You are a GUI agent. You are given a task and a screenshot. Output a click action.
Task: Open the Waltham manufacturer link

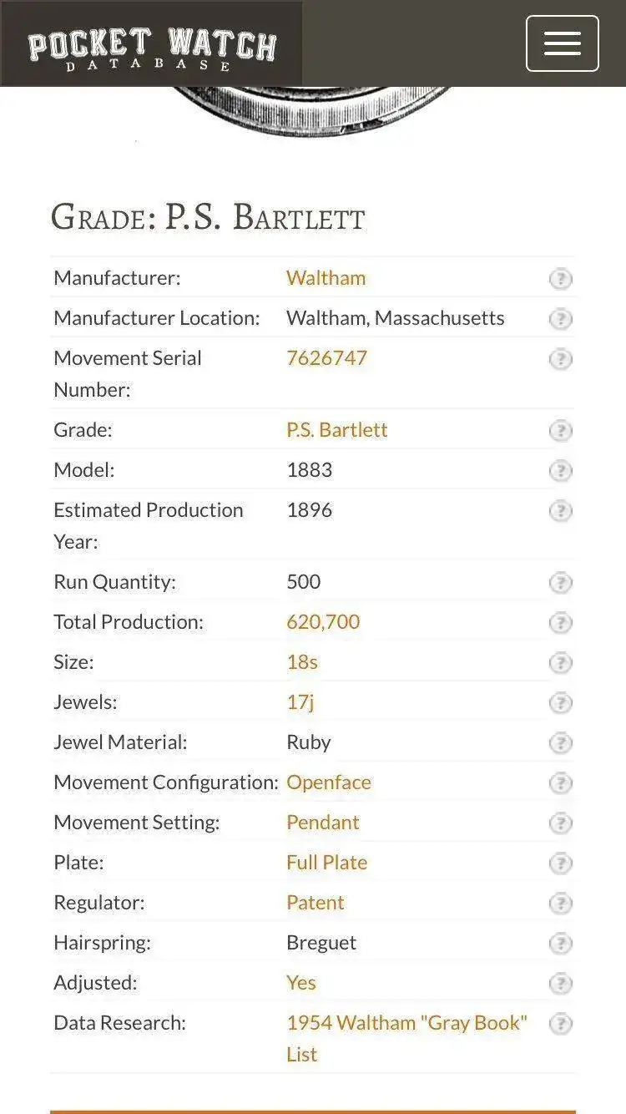click(x=326, y=278)
